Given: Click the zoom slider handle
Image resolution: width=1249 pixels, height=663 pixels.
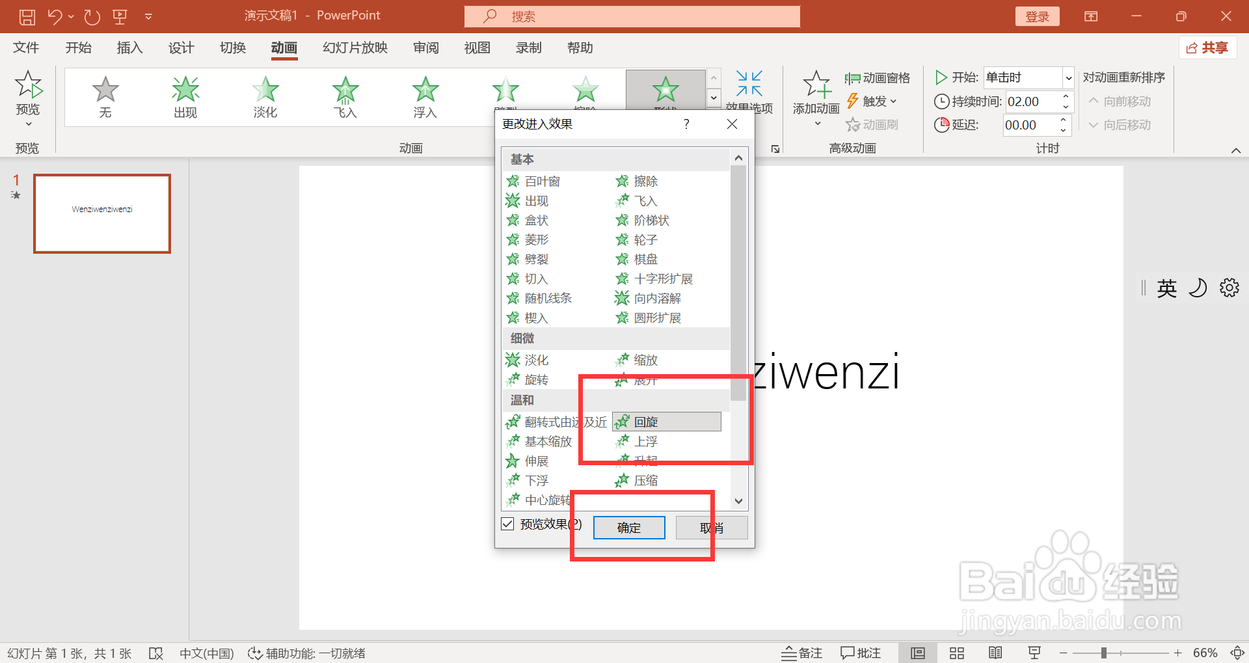Looking at the screenshot, I should 1104,653.
